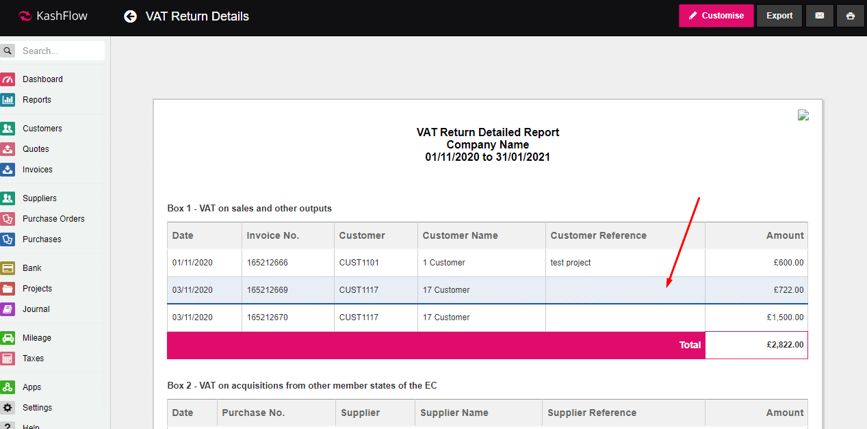Select Projects in the navigation

tap(37, 289)
